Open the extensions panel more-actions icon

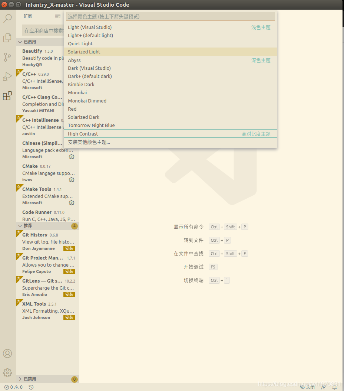(x=58, y=16)
